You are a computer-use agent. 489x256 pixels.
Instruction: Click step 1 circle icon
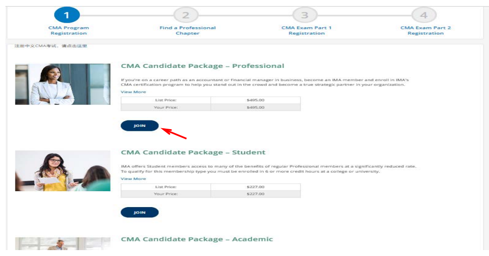pyautogui.click(x=67, y=15)
